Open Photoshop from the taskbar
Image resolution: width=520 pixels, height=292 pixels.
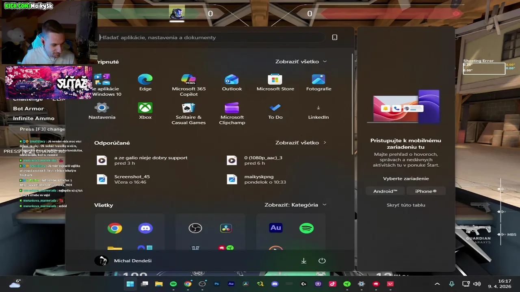217,284
